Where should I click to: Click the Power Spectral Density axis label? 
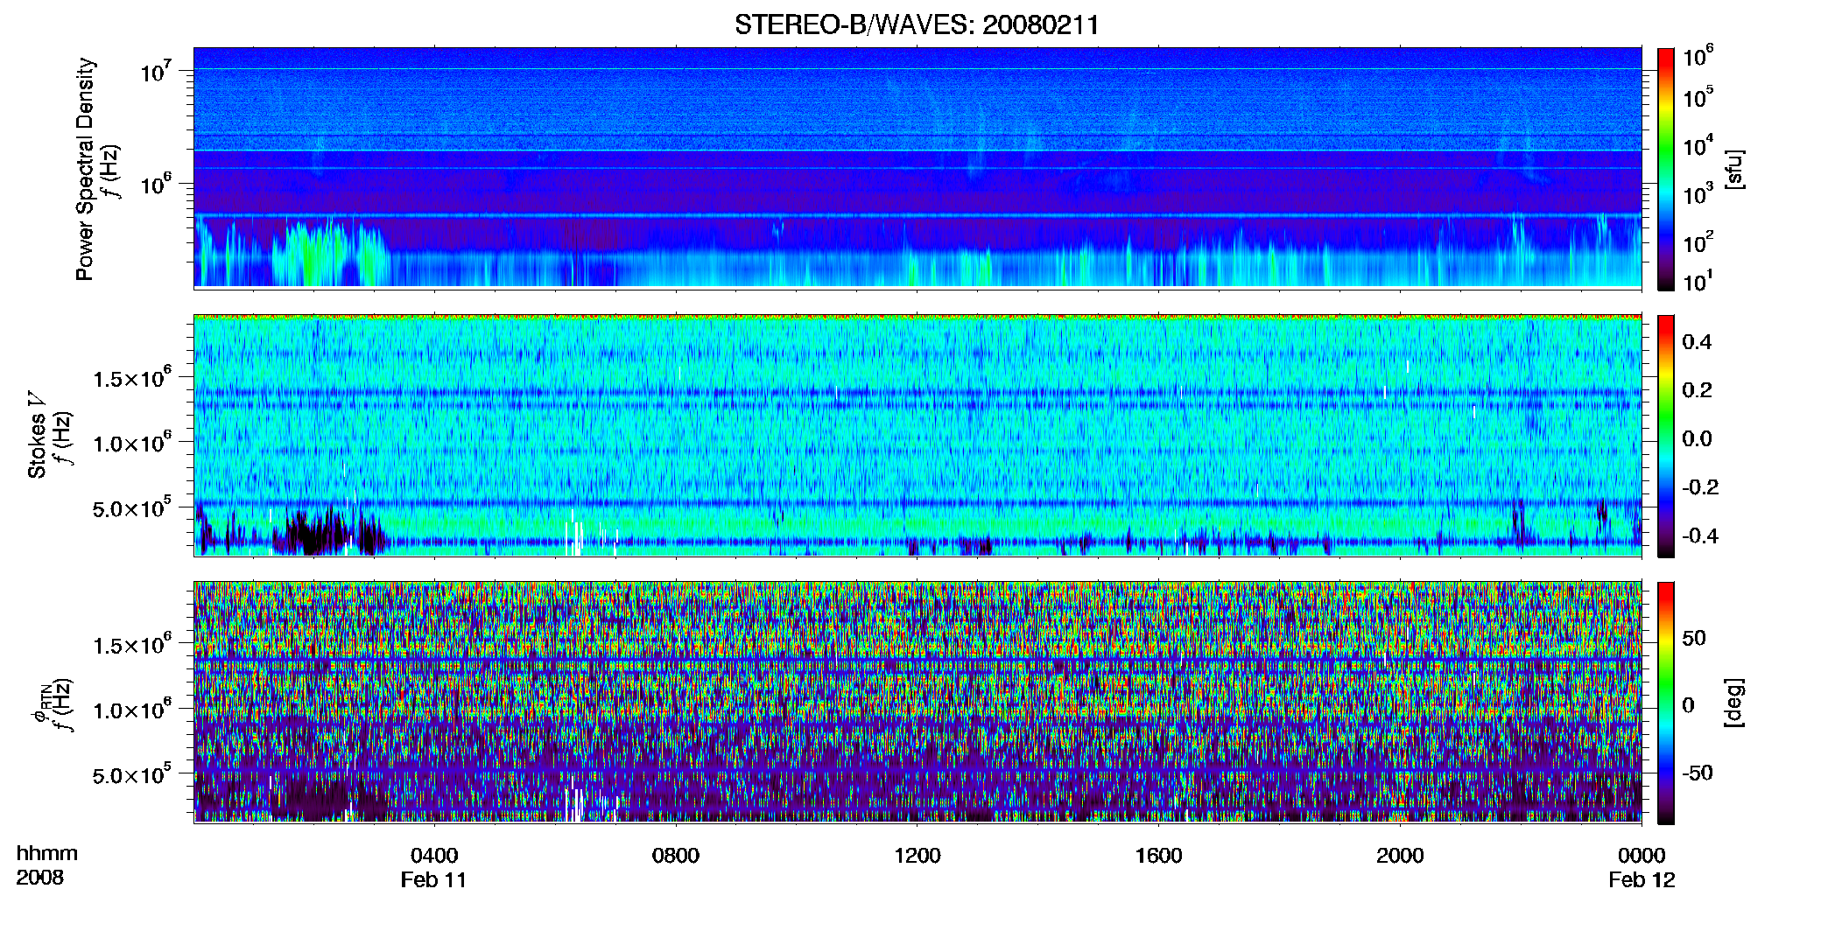[85, 169]
